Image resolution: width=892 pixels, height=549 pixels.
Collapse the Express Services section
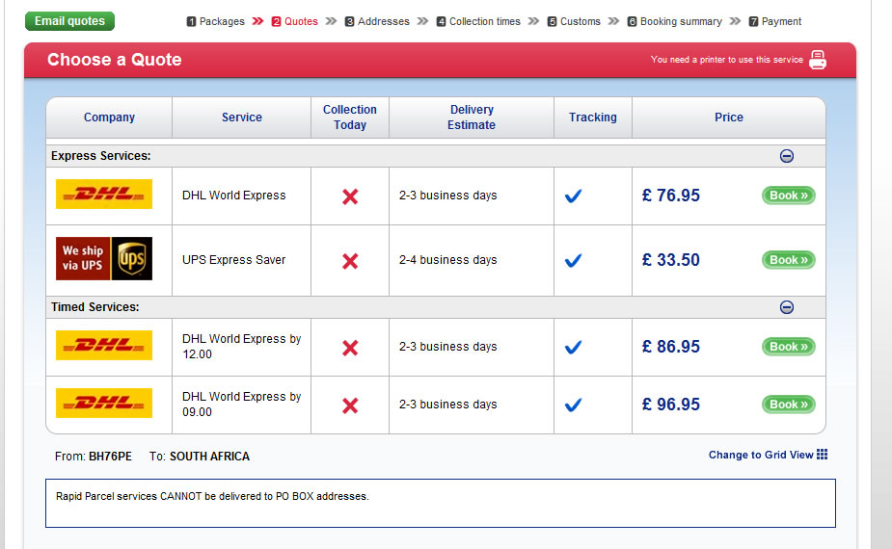(x=787, y=156)
